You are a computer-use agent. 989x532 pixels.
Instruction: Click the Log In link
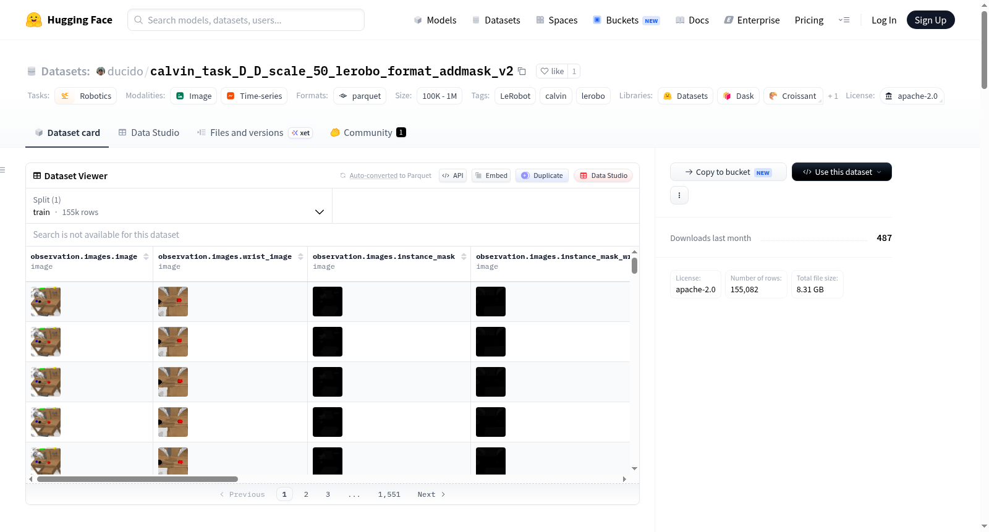884,20
